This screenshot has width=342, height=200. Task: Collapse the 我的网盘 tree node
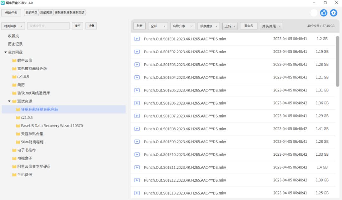point(5,52)
